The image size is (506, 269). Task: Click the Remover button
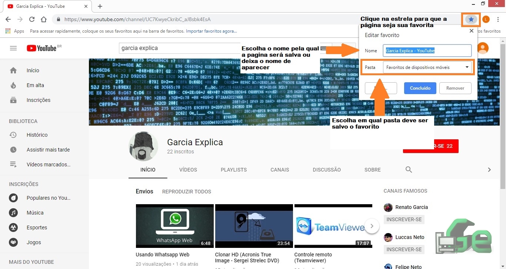point(455,88)
